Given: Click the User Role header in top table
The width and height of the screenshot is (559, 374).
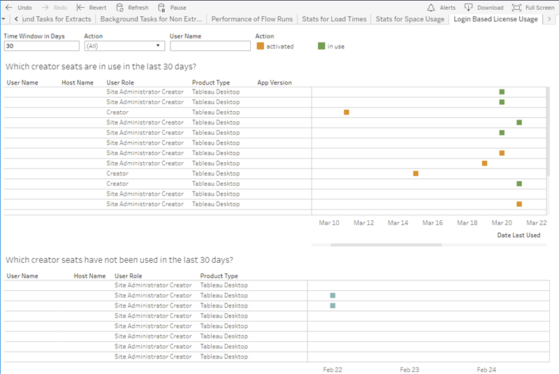Looking at the screenshot, I should tap(120, 82).
